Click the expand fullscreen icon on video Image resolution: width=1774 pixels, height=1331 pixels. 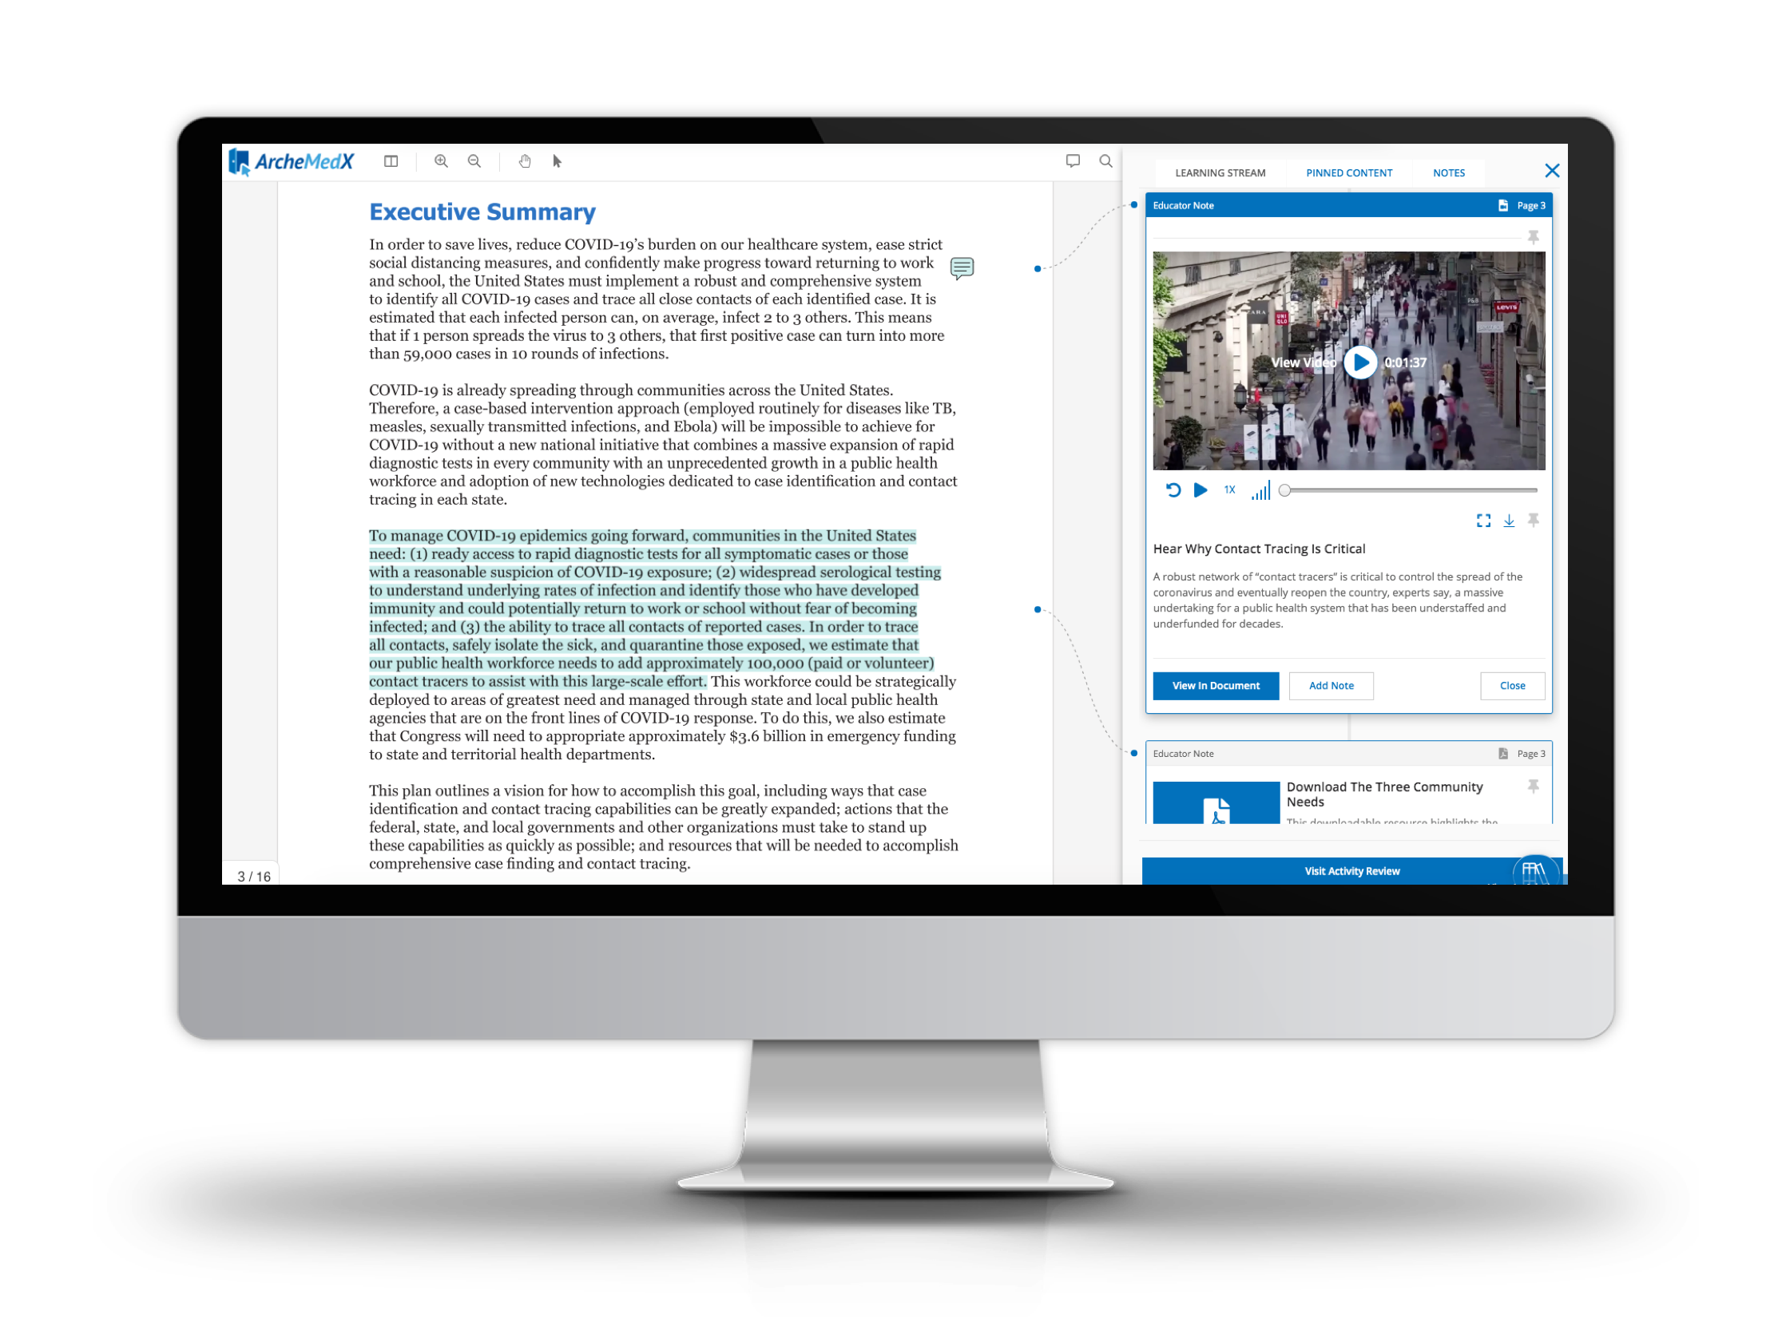click(x=1482, y=521)
